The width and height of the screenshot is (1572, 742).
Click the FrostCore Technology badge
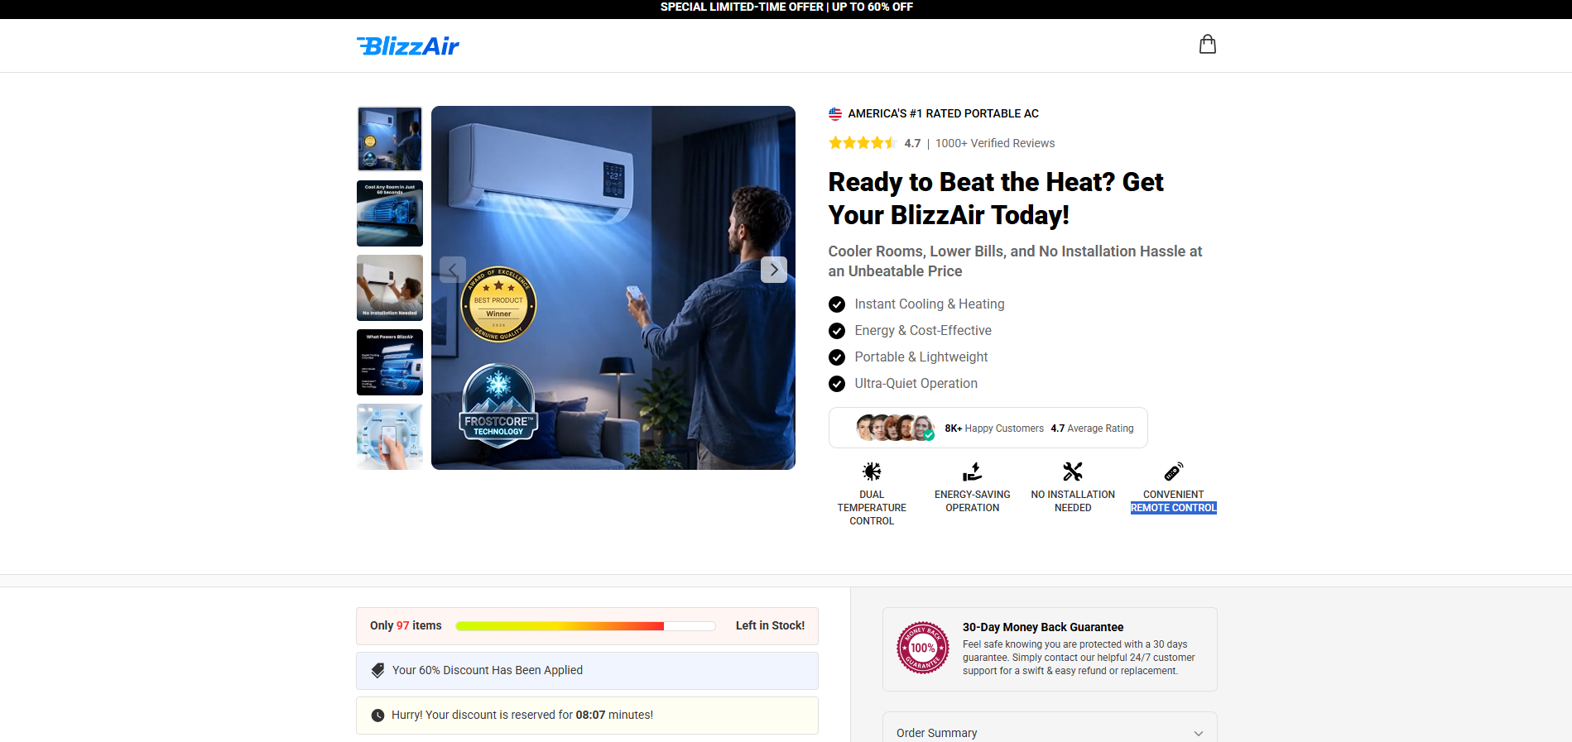point(498,405)
